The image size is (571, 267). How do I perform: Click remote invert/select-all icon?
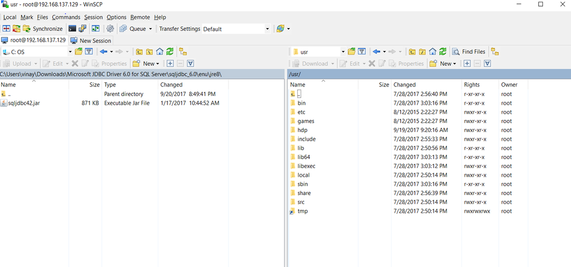487,63
